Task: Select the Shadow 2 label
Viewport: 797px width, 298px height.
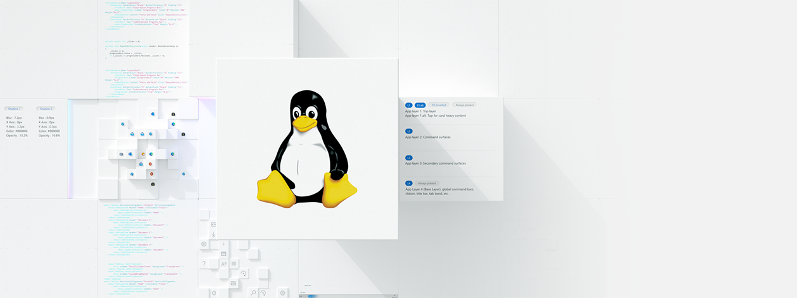Action: (x=46, y=109)
